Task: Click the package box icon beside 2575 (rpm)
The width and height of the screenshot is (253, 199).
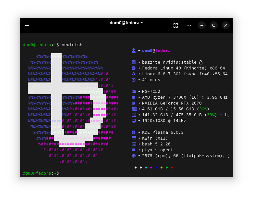Action: 134,156
